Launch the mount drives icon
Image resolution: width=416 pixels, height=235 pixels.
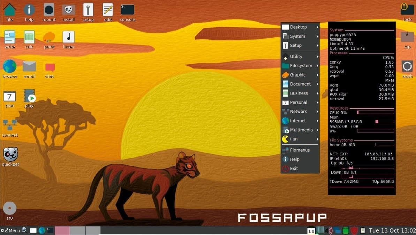[49, 10]
